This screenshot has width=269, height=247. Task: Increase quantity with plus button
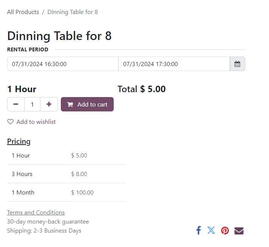[49, 104]
